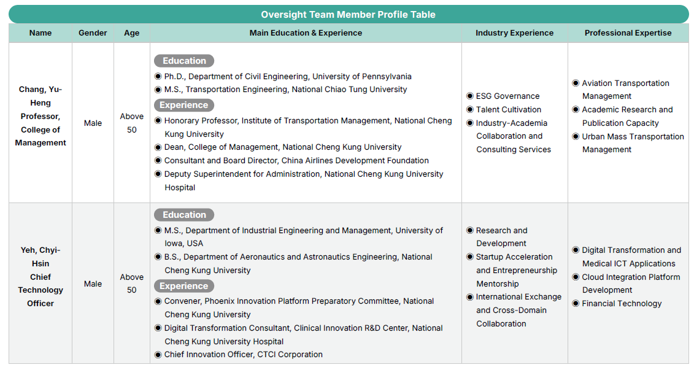The width and height of the screenshot is (694, 370).
Task: Click the Main Education & Experience header
Action: pyautogui.click(x=306, y=33)
